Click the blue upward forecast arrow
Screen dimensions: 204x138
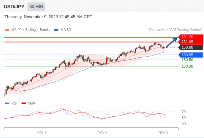click(x=171, y=42)
